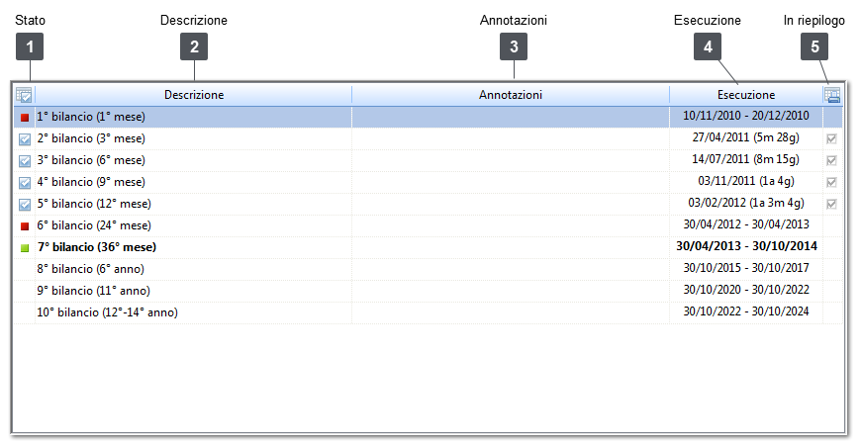This screenshot has width=861, height=444.
Task: Click the Stato column header icon
Action: [x=24, y=95]
